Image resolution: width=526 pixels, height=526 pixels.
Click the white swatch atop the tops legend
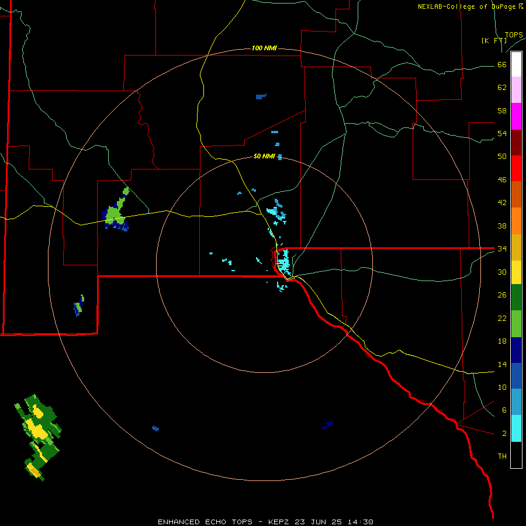516,64
